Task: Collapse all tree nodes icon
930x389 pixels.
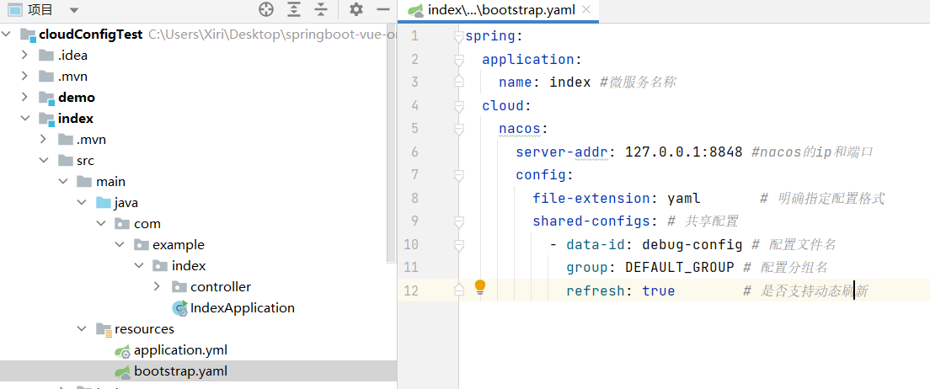Action: [321, 9]
